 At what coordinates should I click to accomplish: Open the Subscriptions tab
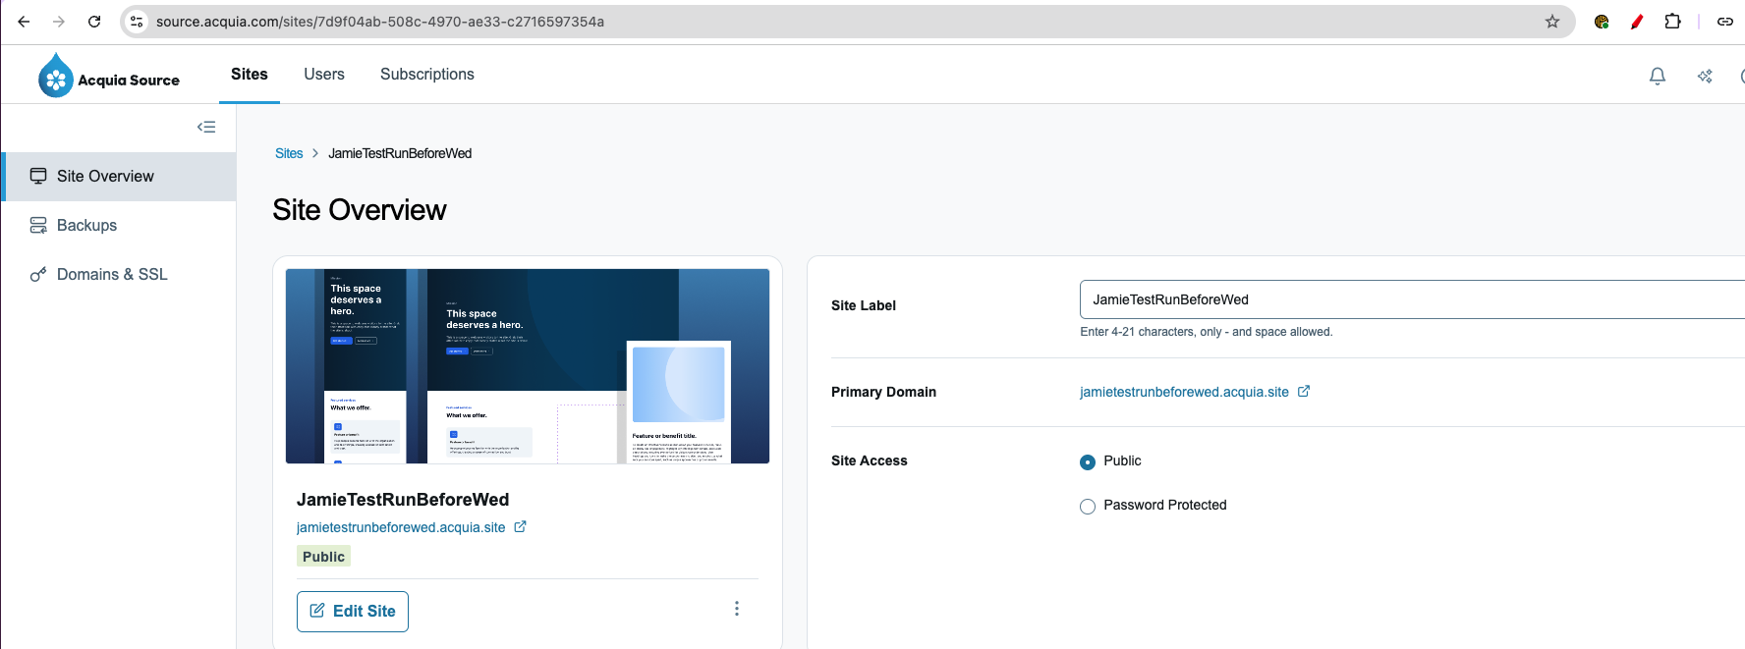coord(427,75)
